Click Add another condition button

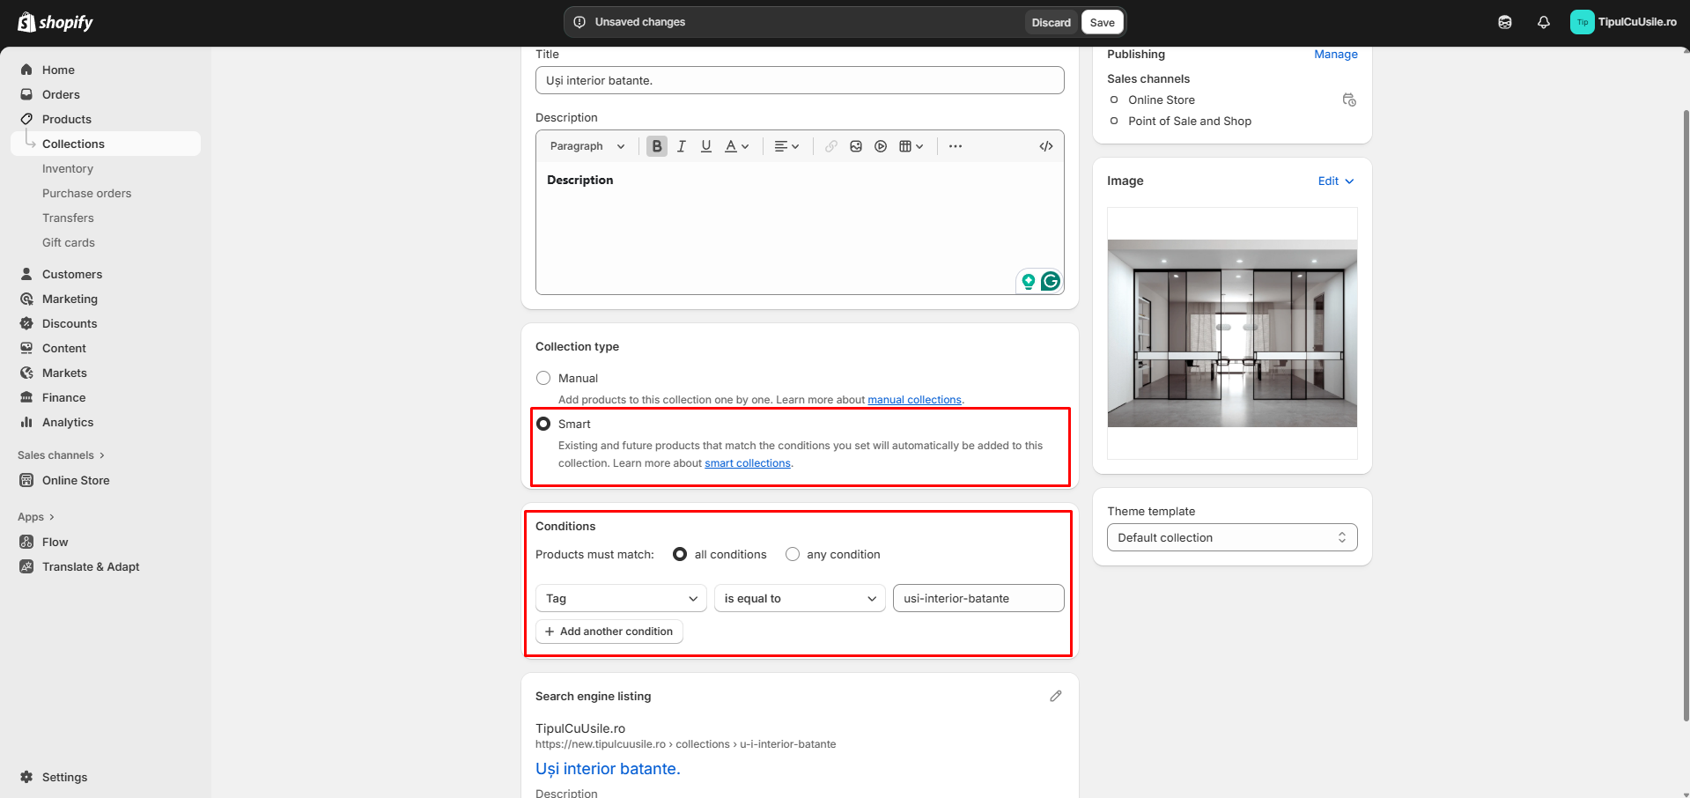[x=609, y=632]
